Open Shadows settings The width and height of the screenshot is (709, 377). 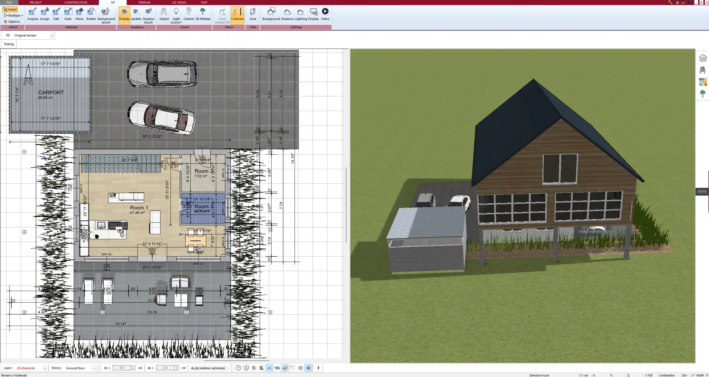click(287, 14)
